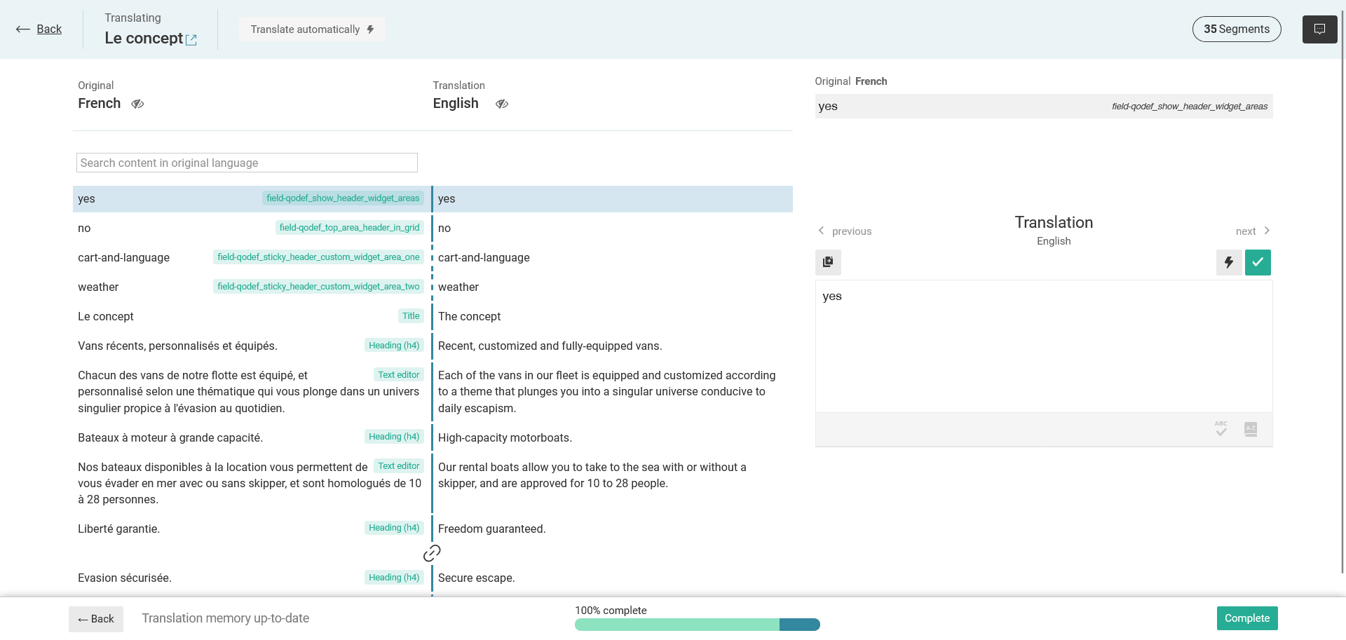Click the 100% complete progress bar

(x=697, y=625)
